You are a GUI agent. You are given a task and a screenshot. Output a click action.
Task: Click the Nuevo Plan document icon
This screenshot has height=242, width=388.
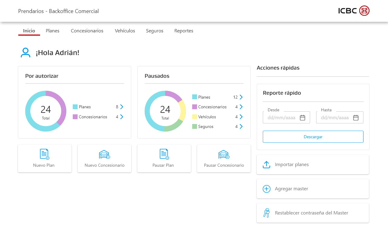[x=45, y=154]
